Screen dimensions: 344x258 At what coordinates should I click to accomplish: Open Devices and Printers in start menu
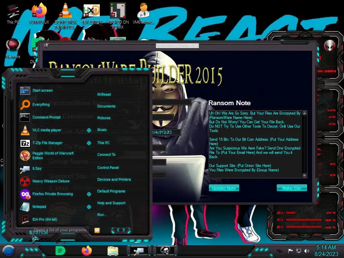pyautogui.click(x=114, y=179)
